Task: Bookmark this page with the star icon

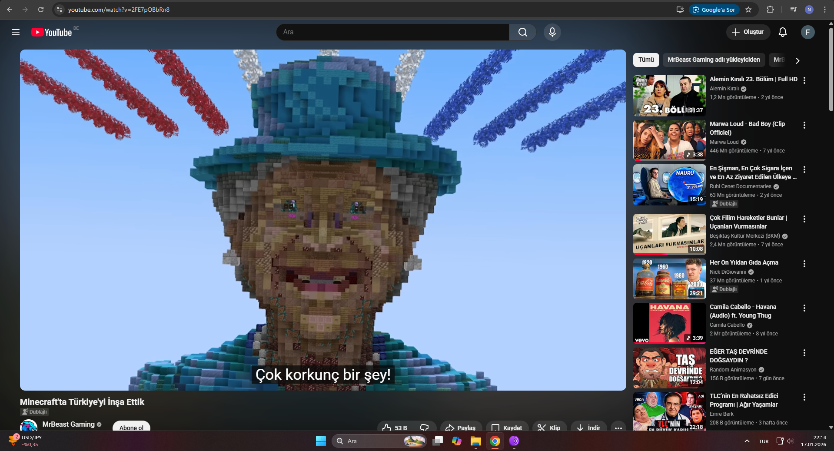Action: (x=748, y=10)
